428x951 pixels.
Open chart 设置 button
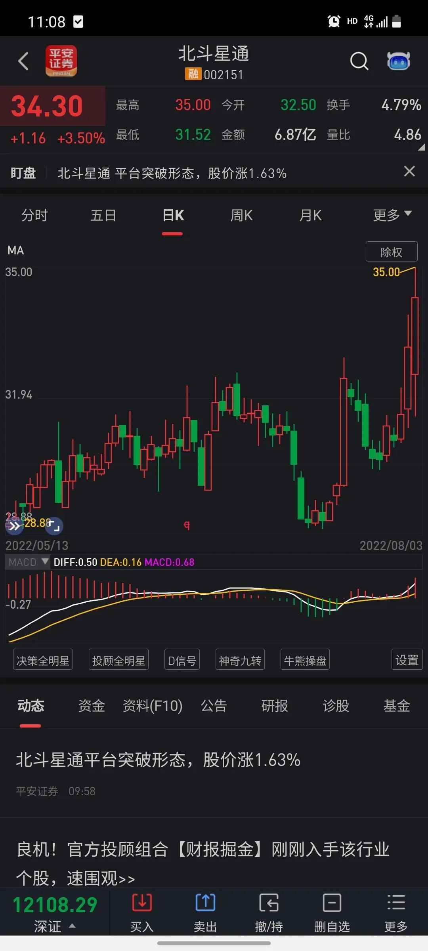pos(407,660)
